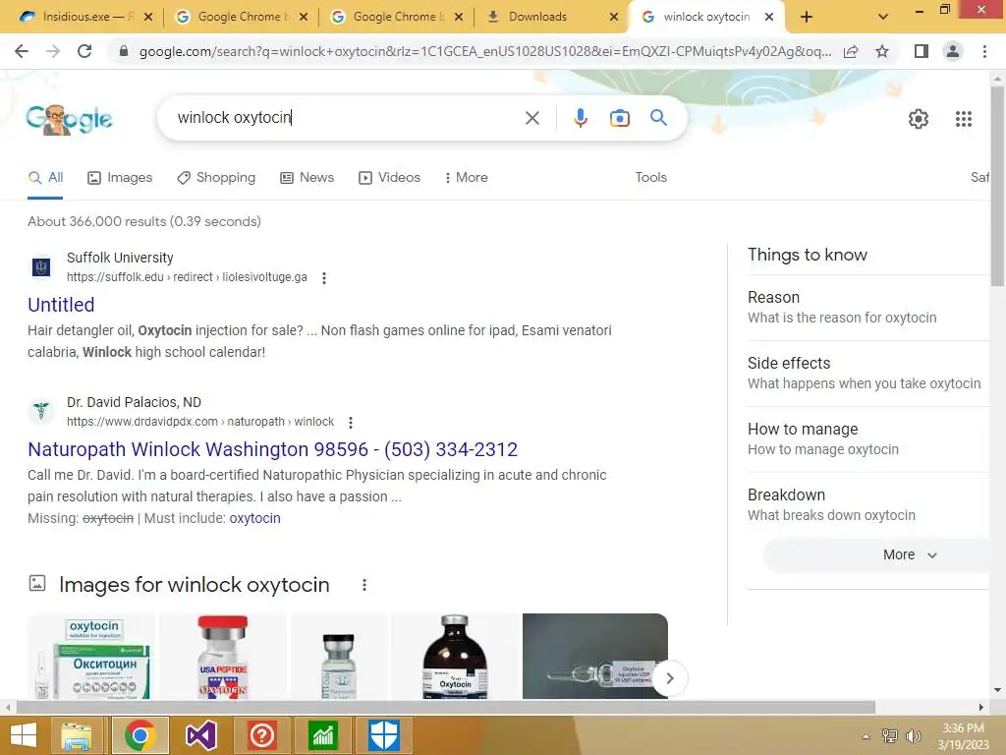
Task: Start voice search with the microphone
Action: click(580, 118)
